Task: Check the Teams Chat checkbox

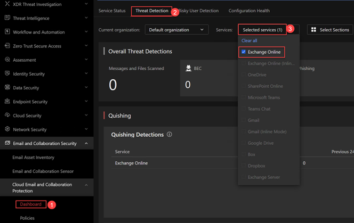Action: pos(244,109)
